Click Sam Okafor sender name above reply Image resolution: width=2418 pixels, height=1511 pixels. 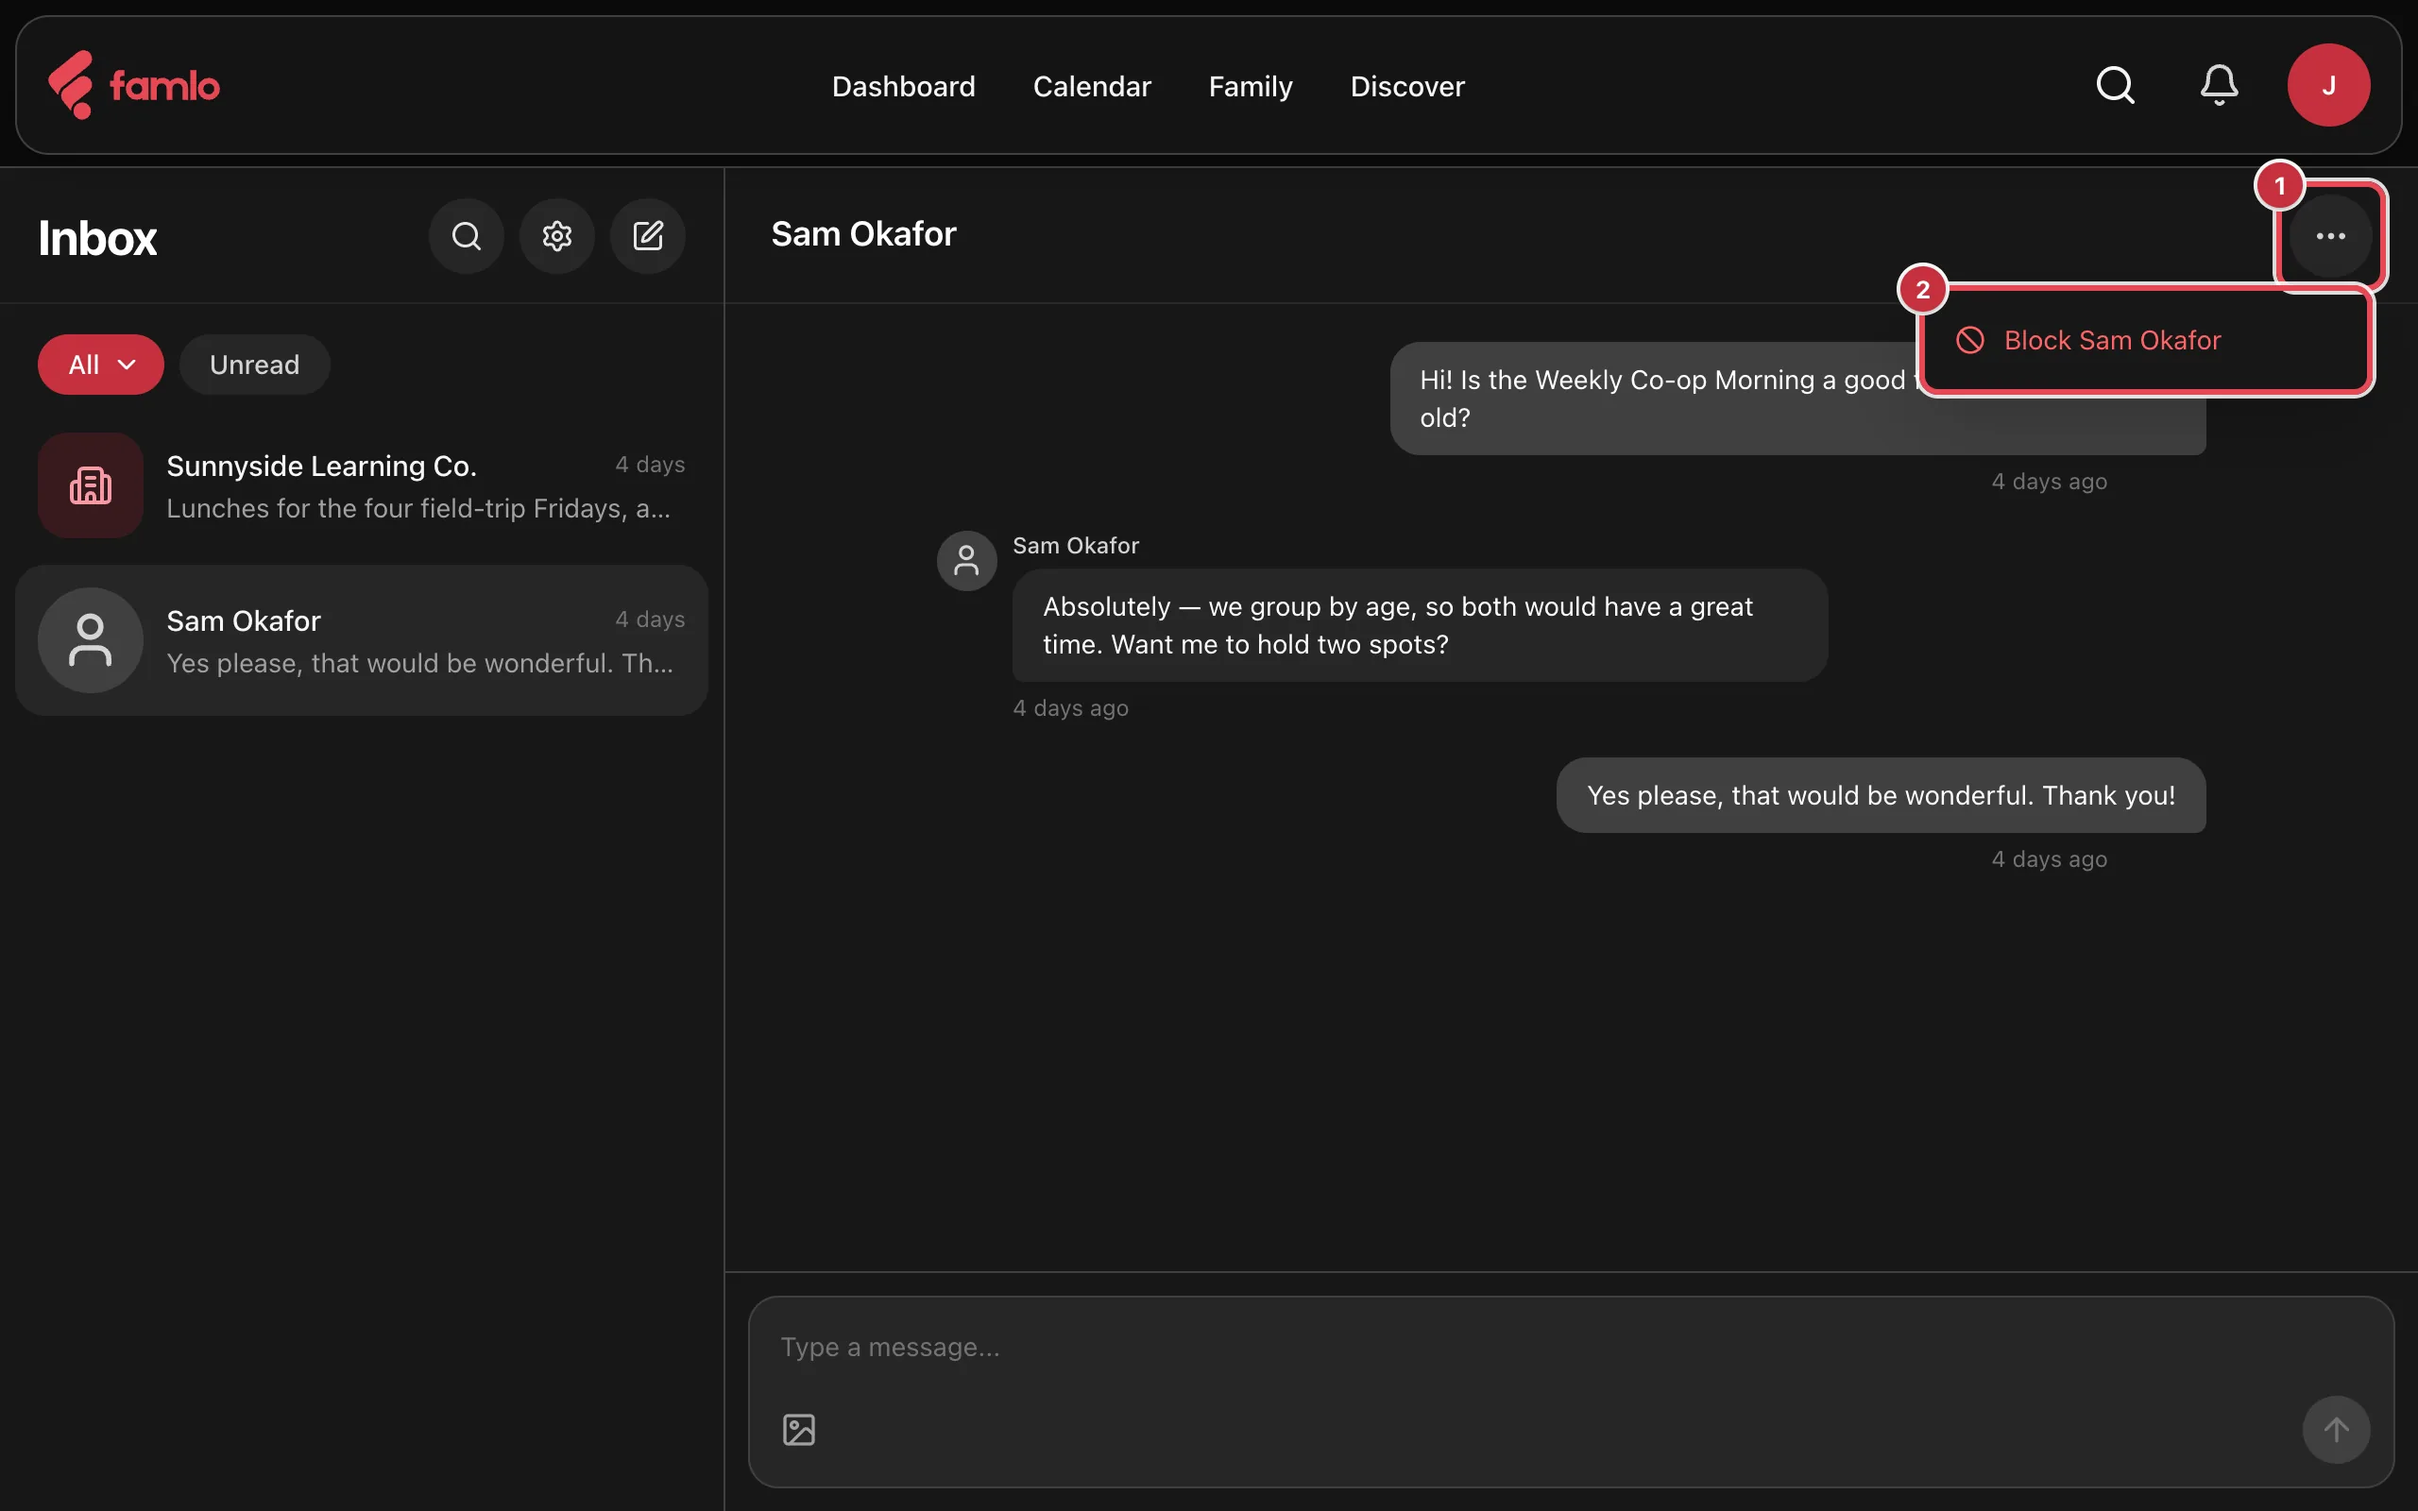[x=1075, y=546]
